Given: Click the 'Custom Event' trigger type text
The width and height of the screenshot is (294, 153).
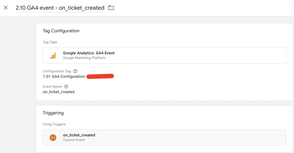Looking at the screenshot, I should point(74,140).
